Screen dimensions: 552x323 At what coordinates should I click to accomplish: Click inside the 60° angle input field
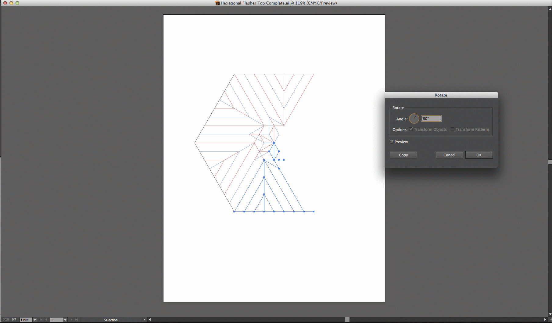coord(431,119)
